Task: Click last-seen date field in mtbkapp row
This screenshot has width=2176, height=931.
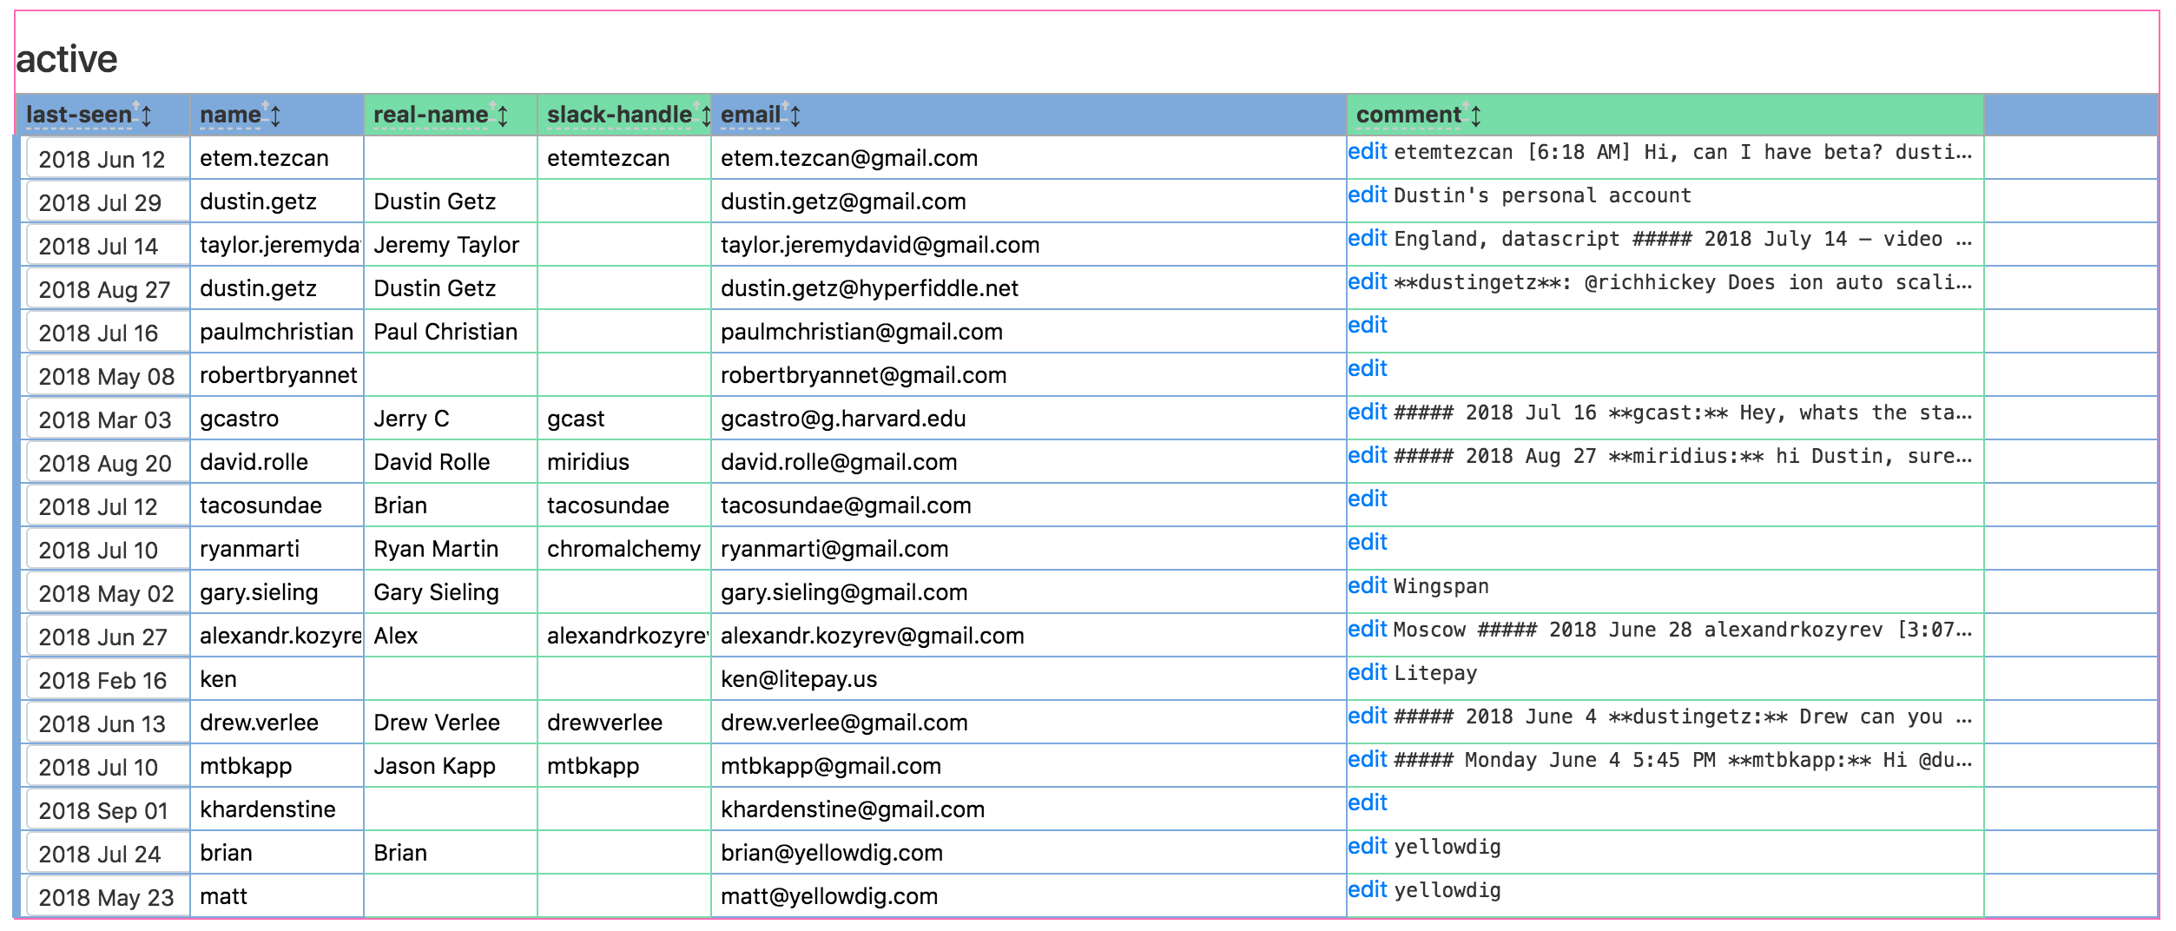Action: (x=108, y=767)
